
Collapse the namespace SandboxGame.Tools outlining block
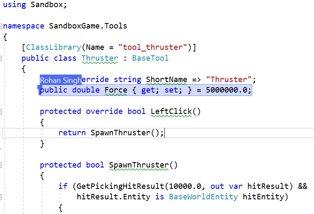pos(0,26)
